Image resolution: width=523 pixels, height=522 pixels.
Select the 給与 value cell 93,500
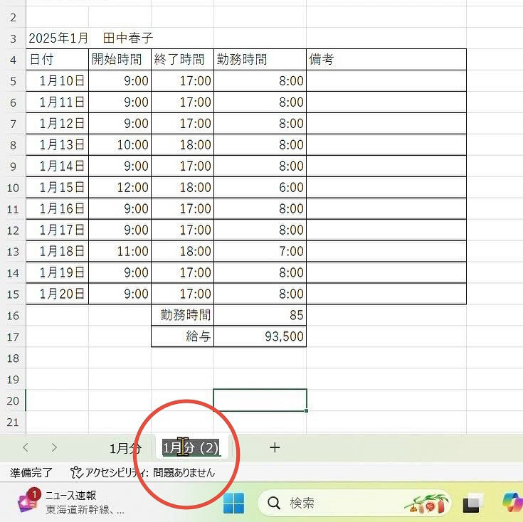pos(260,336)
